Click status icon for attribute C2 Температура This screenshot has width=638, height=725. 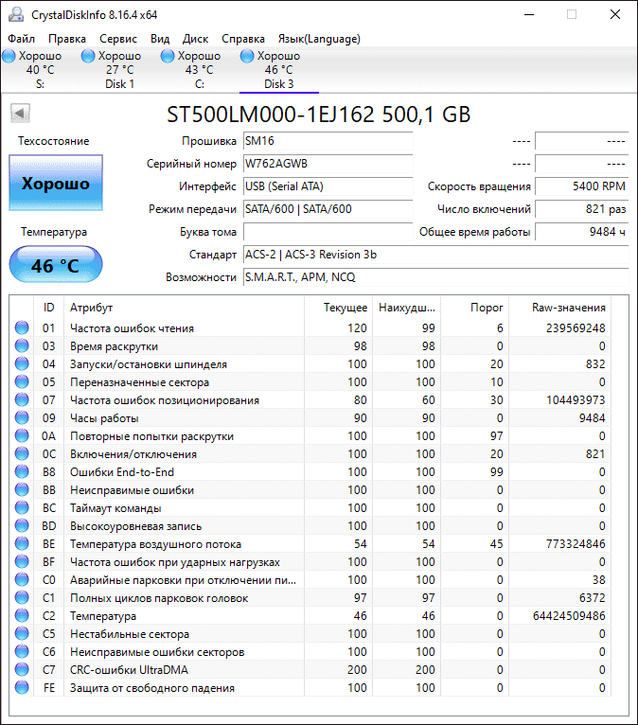22,616
